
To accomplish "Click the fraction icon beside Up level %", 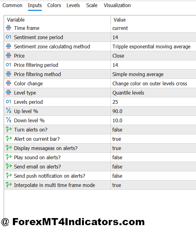I will coord(9,111).
